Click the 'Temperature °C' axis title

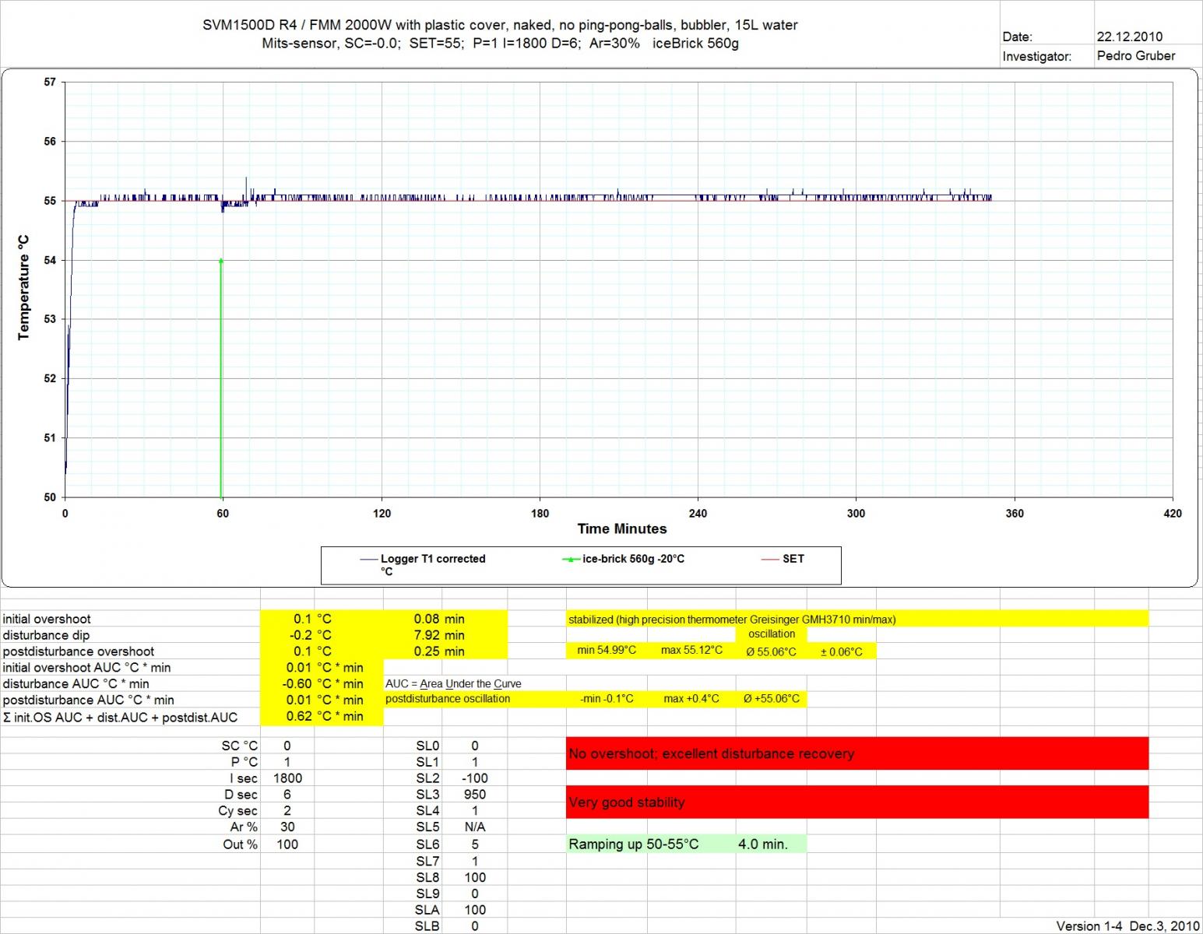23,287
